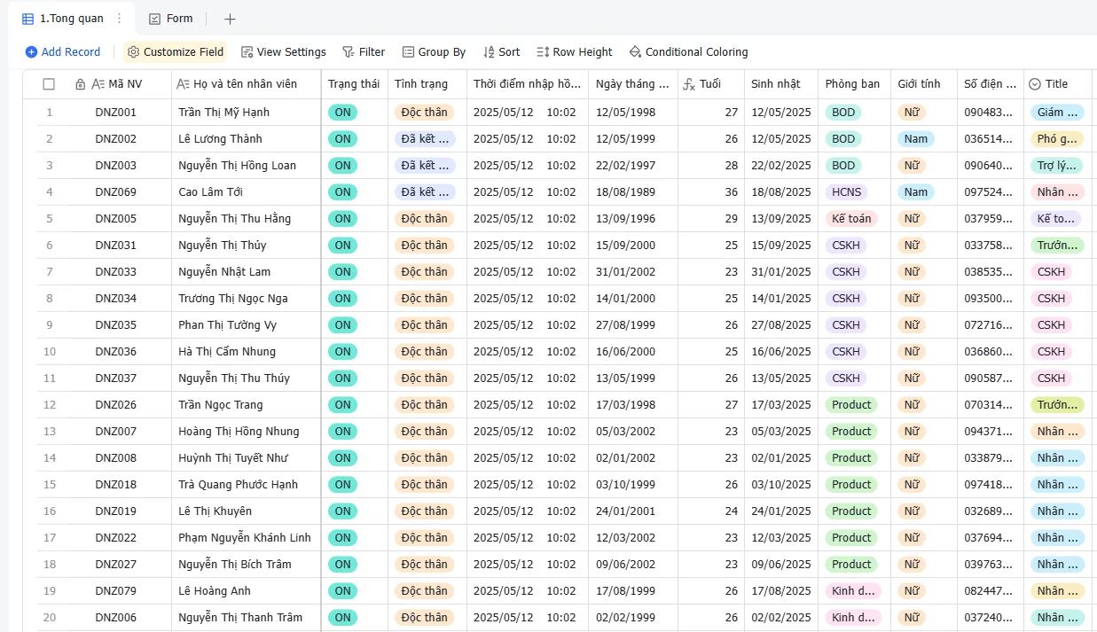Image resolution: width=1097 pixels, height=632 pixels.
Task: Click the Add Record button
Action: coord(63,52)
